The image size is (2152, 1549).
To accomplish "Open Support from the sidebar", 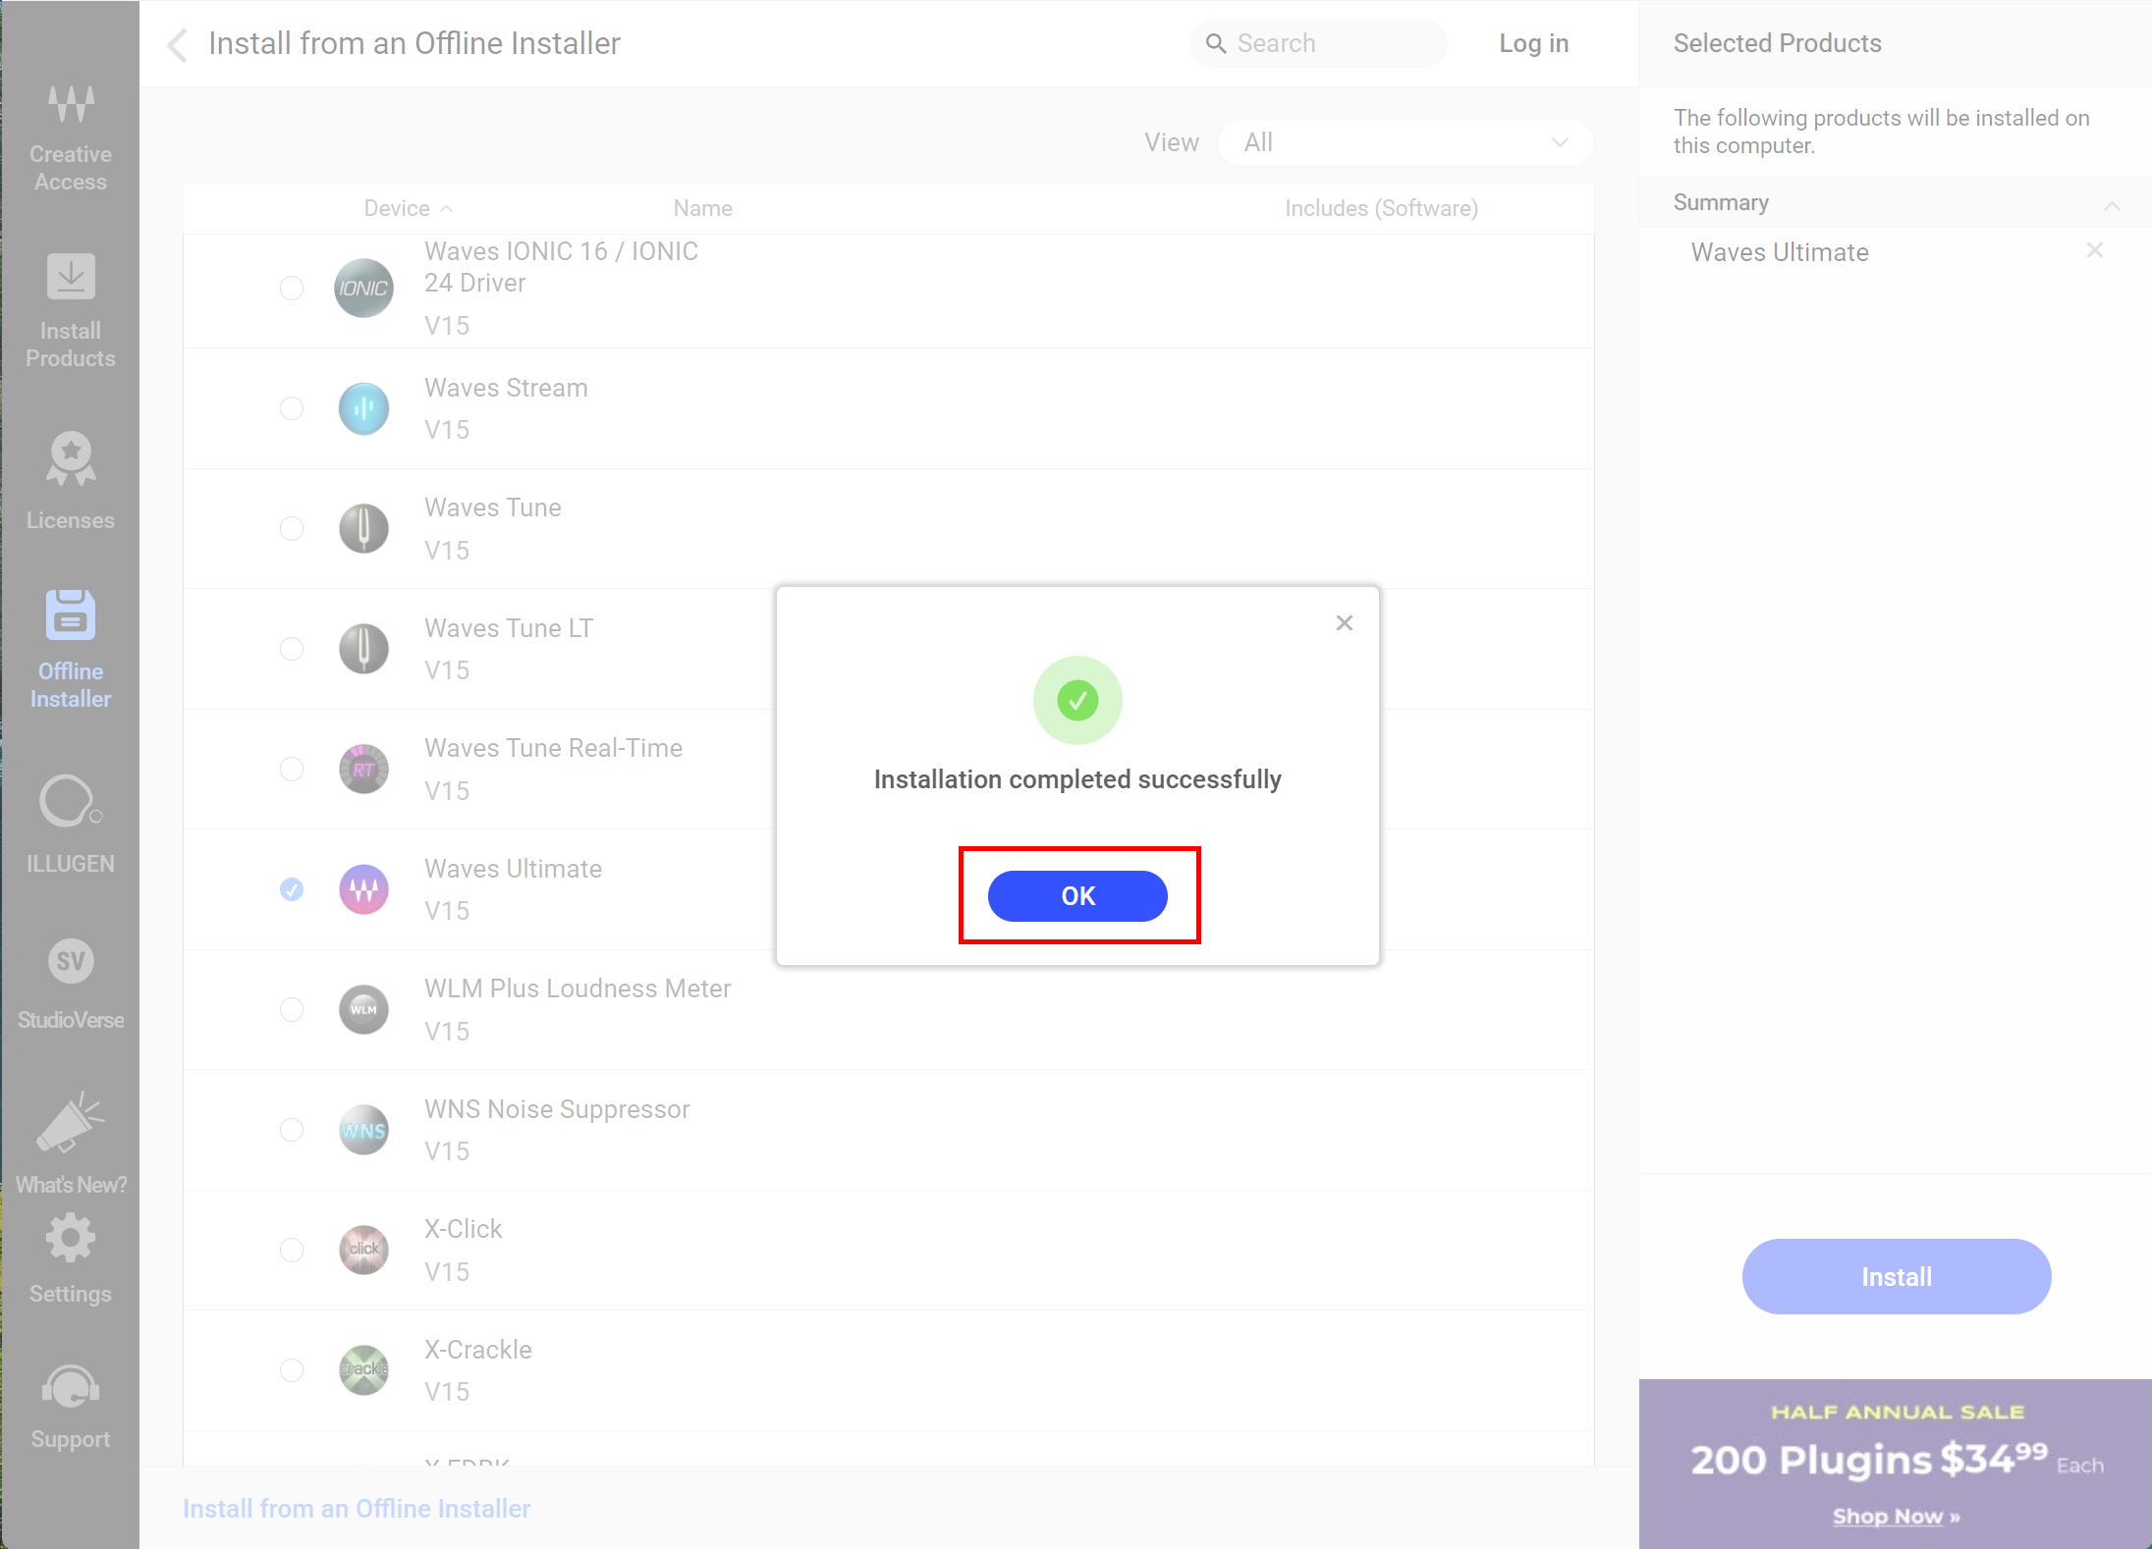I will [71, 1407].
